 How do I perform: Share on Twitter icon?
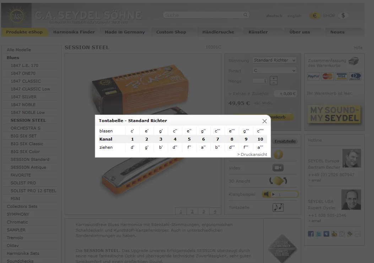pos(319,234)
